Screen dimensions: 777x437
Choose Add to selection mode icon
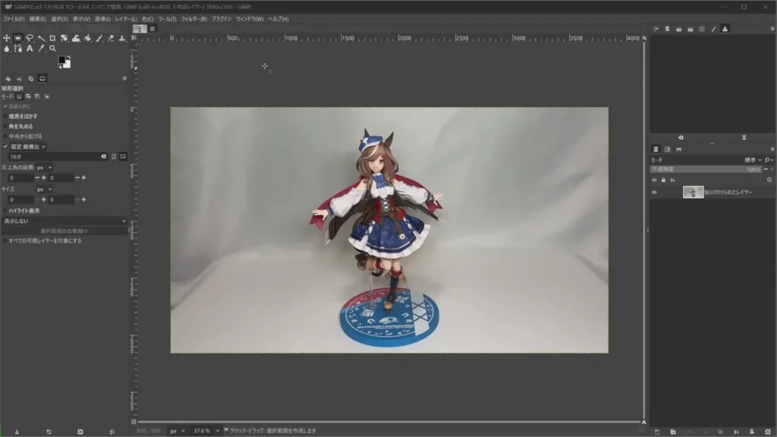click(x=28, y=96)
